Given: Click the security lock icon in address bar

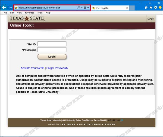Looking at the screenshot, I should 85,8.
